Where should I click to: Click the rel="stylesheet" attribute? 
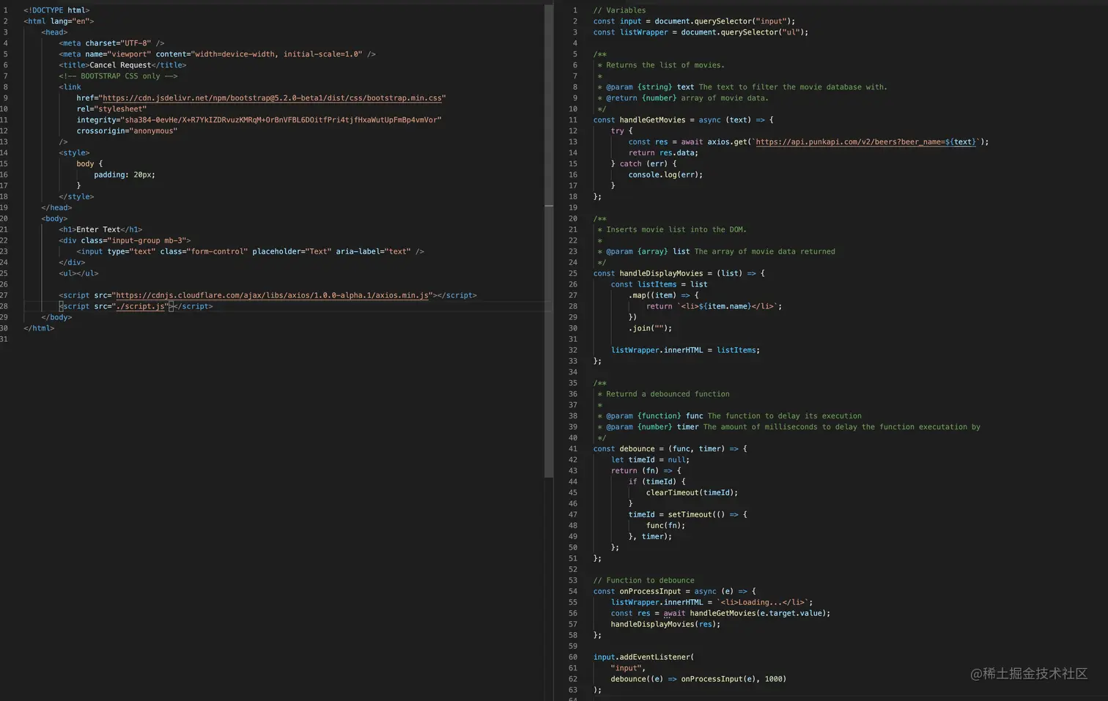[111, 109]
